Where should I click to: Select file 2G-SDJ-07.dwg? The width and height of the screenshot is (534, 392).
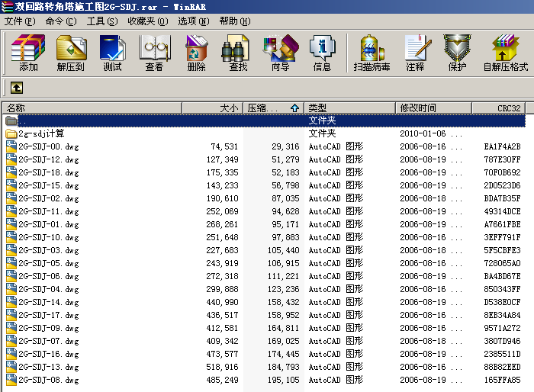coord(49,341)
